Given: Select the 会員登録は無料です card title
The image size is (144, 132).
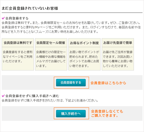Looking at the screenshot, I should click(18, 43).
